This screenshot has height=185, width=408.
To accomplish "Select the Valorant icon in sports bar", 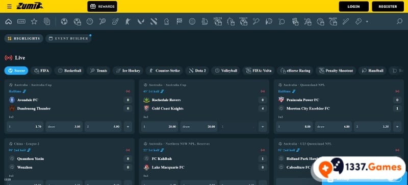I will pyautogui.click(x=141, y=21).
